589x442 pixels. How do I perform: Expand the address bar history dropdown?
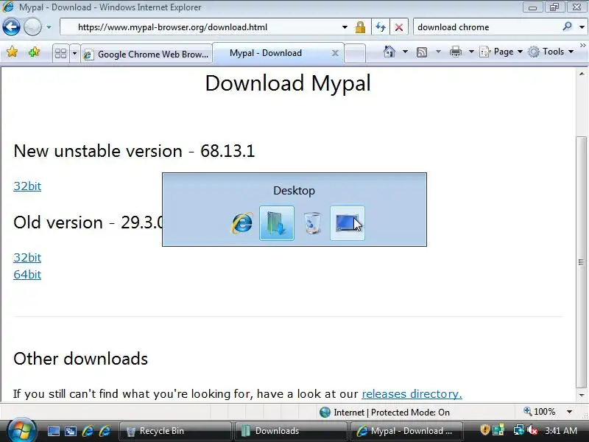(345, 27)
